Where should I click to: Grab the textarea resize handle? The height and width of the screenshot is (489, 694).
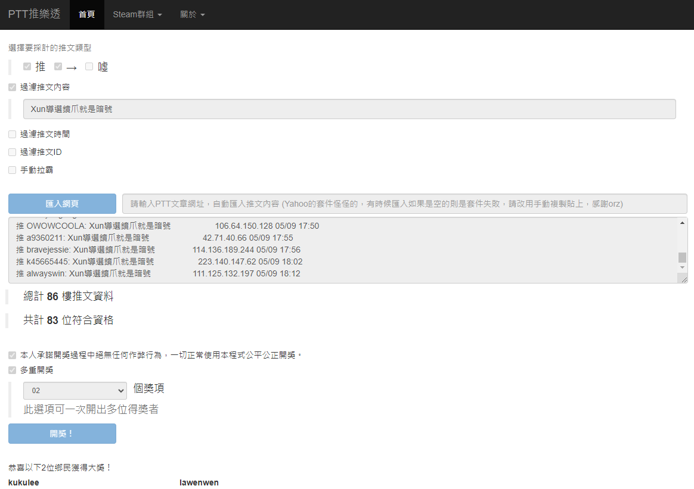tap(684, 279)
